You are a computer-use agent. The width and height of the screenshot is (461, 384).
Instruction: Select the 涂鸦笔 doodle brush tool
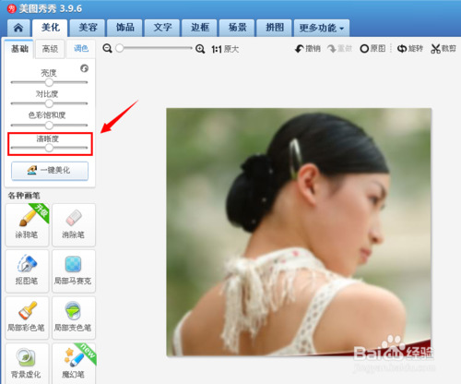tap(27, 225)
